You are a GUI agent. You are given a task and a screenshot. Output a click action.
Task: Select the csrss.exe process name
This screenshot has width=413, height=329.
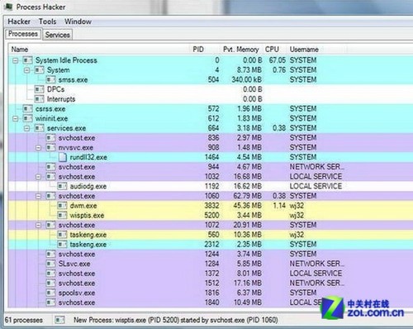click(50, 109)
